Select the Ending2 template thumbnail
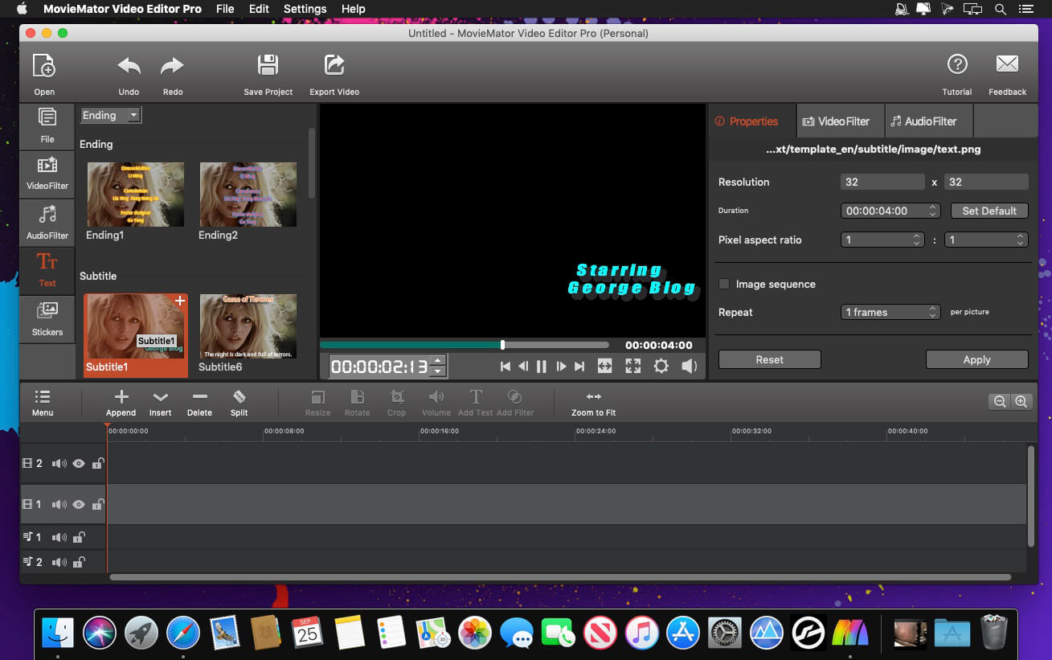 (248, 195)
